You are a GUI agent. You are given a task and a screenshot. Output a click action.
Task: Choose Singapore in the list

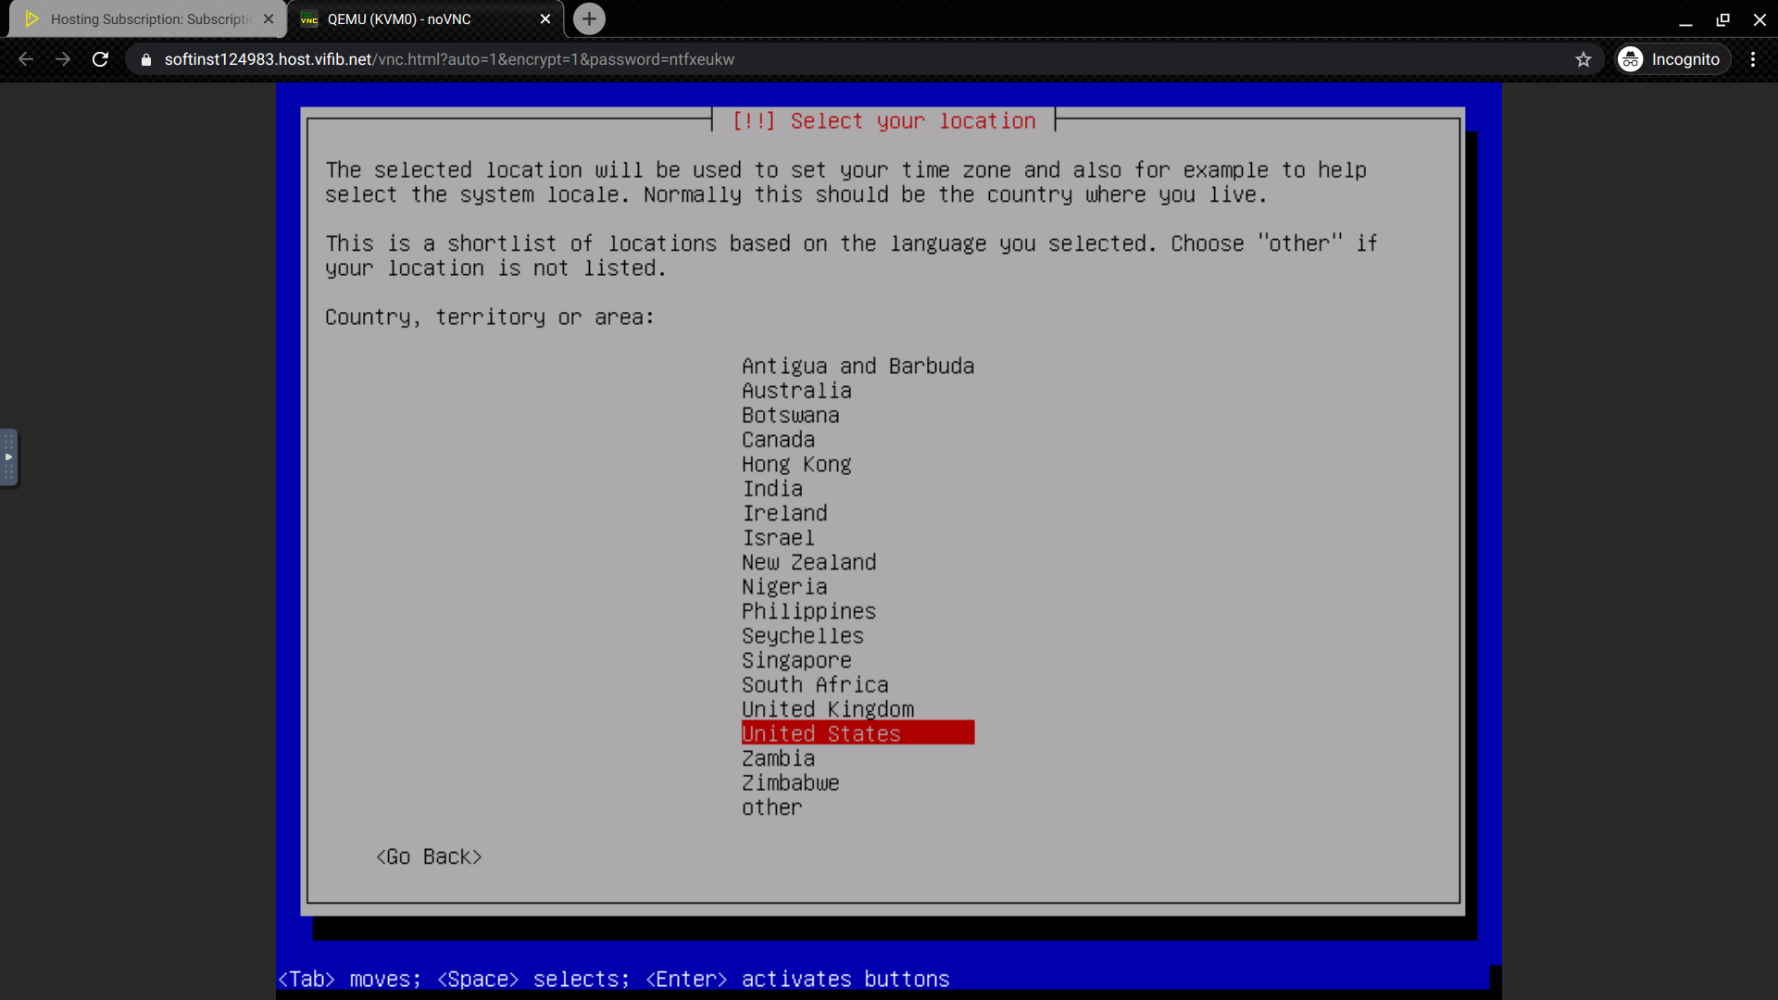[796, 661]
